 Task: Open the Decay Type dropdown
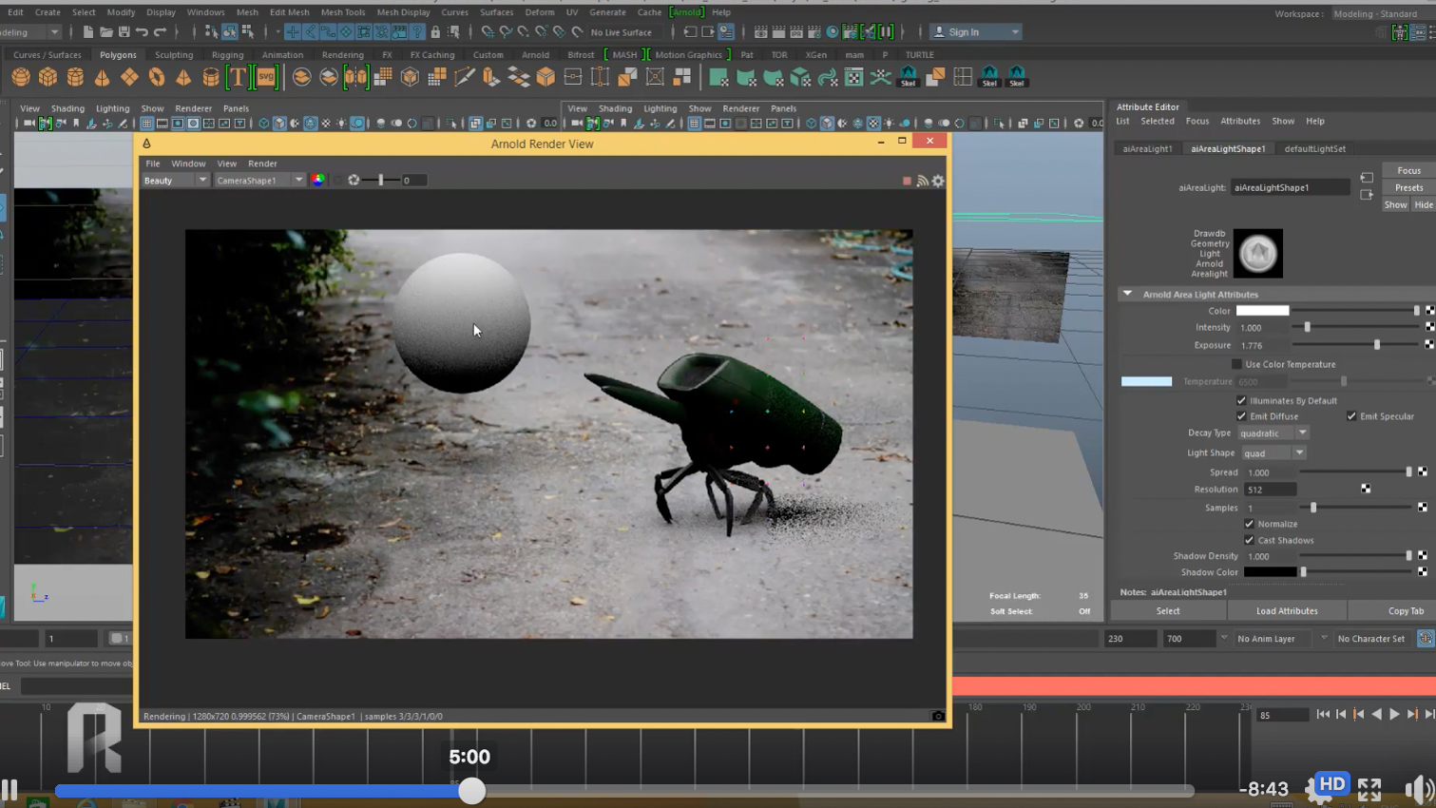1273,433
